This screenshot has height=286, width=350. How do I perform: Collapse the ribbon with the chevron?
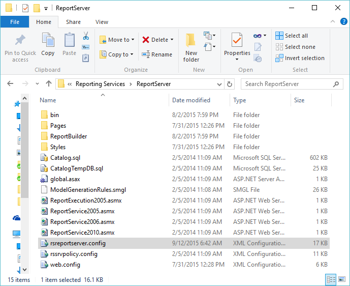pyautogui.click(x=332, y=21)
